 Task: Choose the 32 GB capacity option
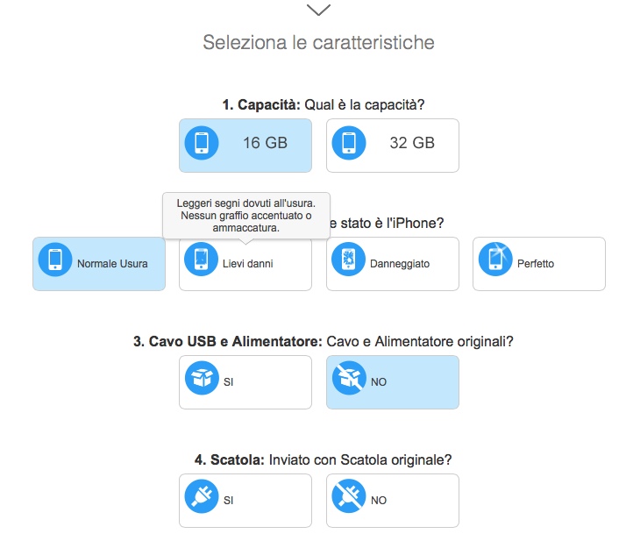411,144
